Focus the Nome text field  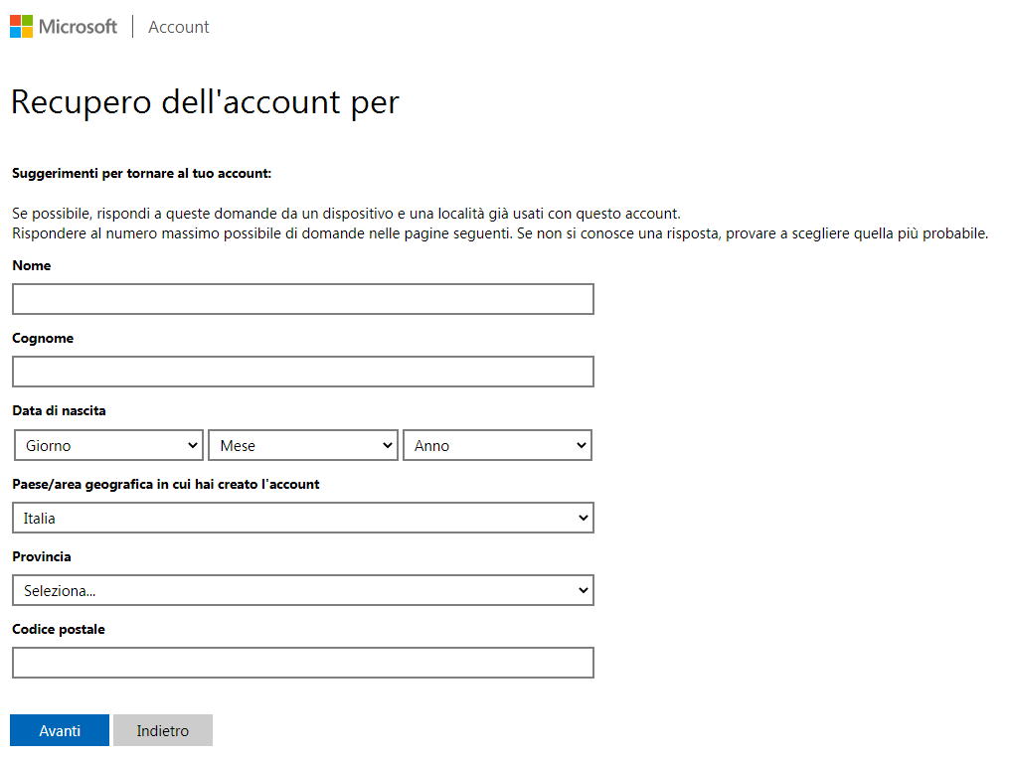coord(302,299)
